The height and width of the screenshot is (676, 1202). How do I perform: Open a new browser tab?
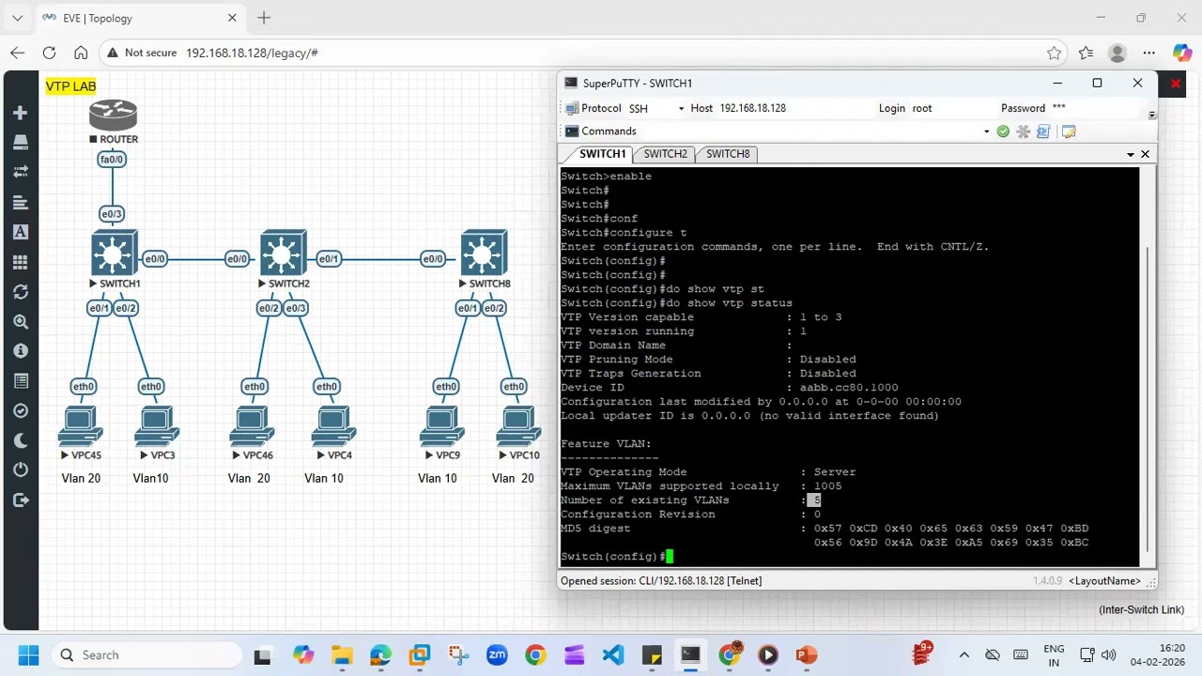[264, 18]
